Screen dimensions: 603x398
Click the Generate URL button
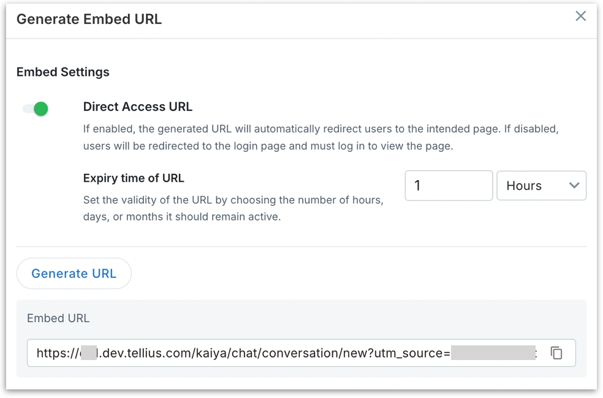pyautogui.click(x=74, y=274)
